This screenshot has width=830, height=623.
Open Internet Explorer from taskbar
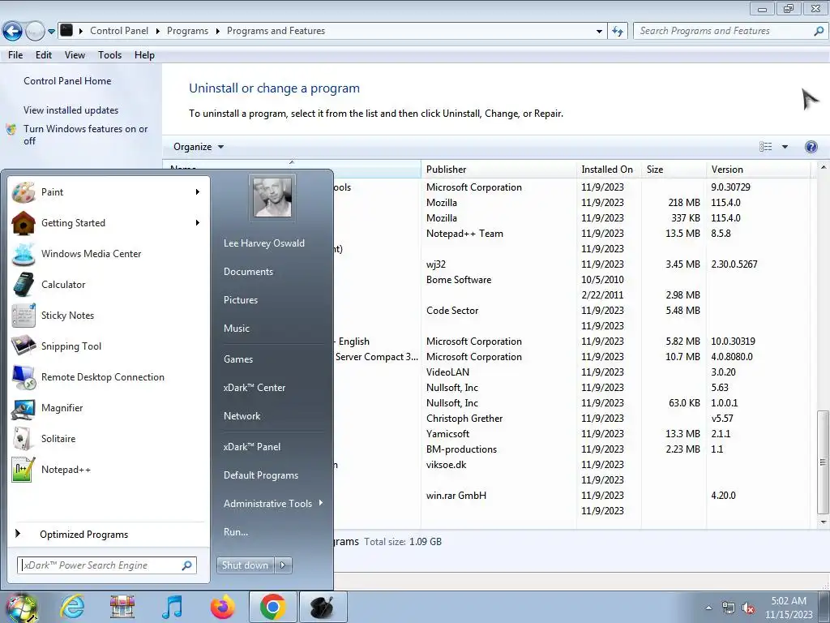pyautogui.click(x=72, y=607)
